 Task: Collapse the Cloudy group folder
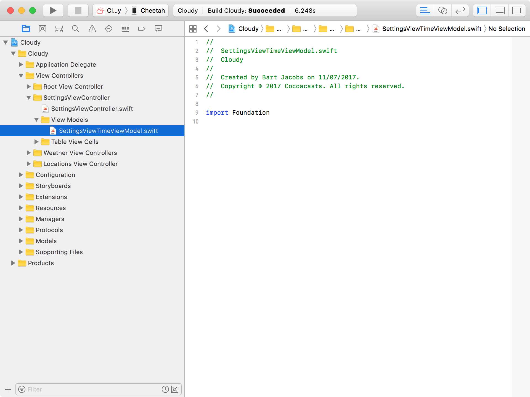click(13, 53)
